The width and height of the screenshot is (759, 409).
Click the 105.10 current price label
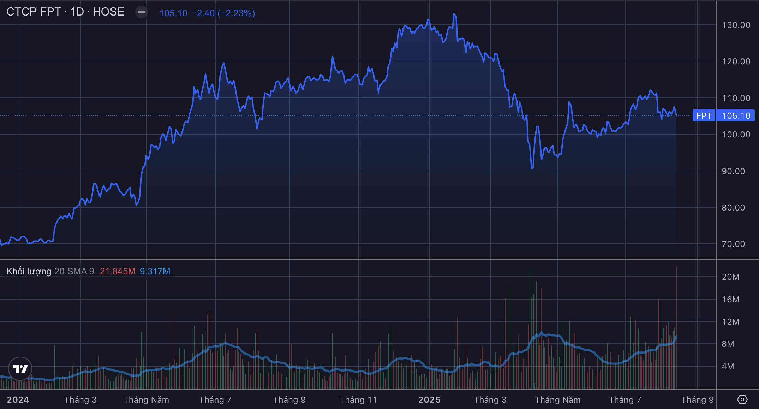click(x=736, y=116)
